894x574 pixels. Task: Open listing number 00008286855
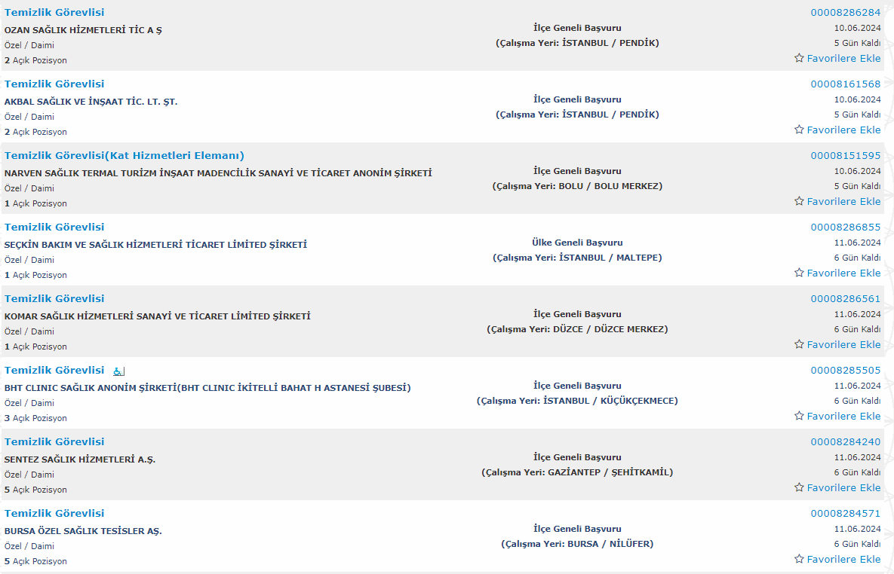pyautogui.click(x=846, y=227)
